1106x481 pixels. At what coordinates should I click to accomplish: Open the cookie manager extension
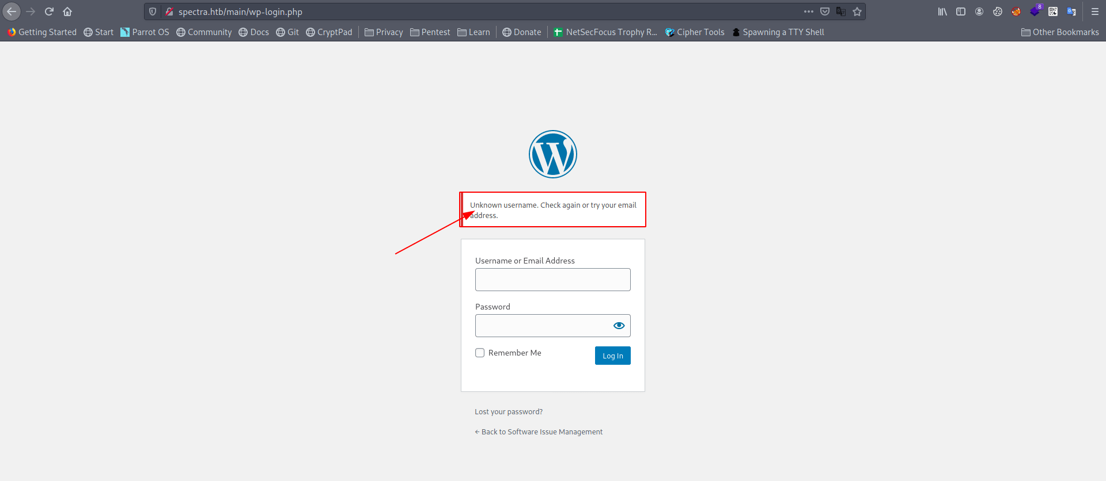(x=998, y=12)
